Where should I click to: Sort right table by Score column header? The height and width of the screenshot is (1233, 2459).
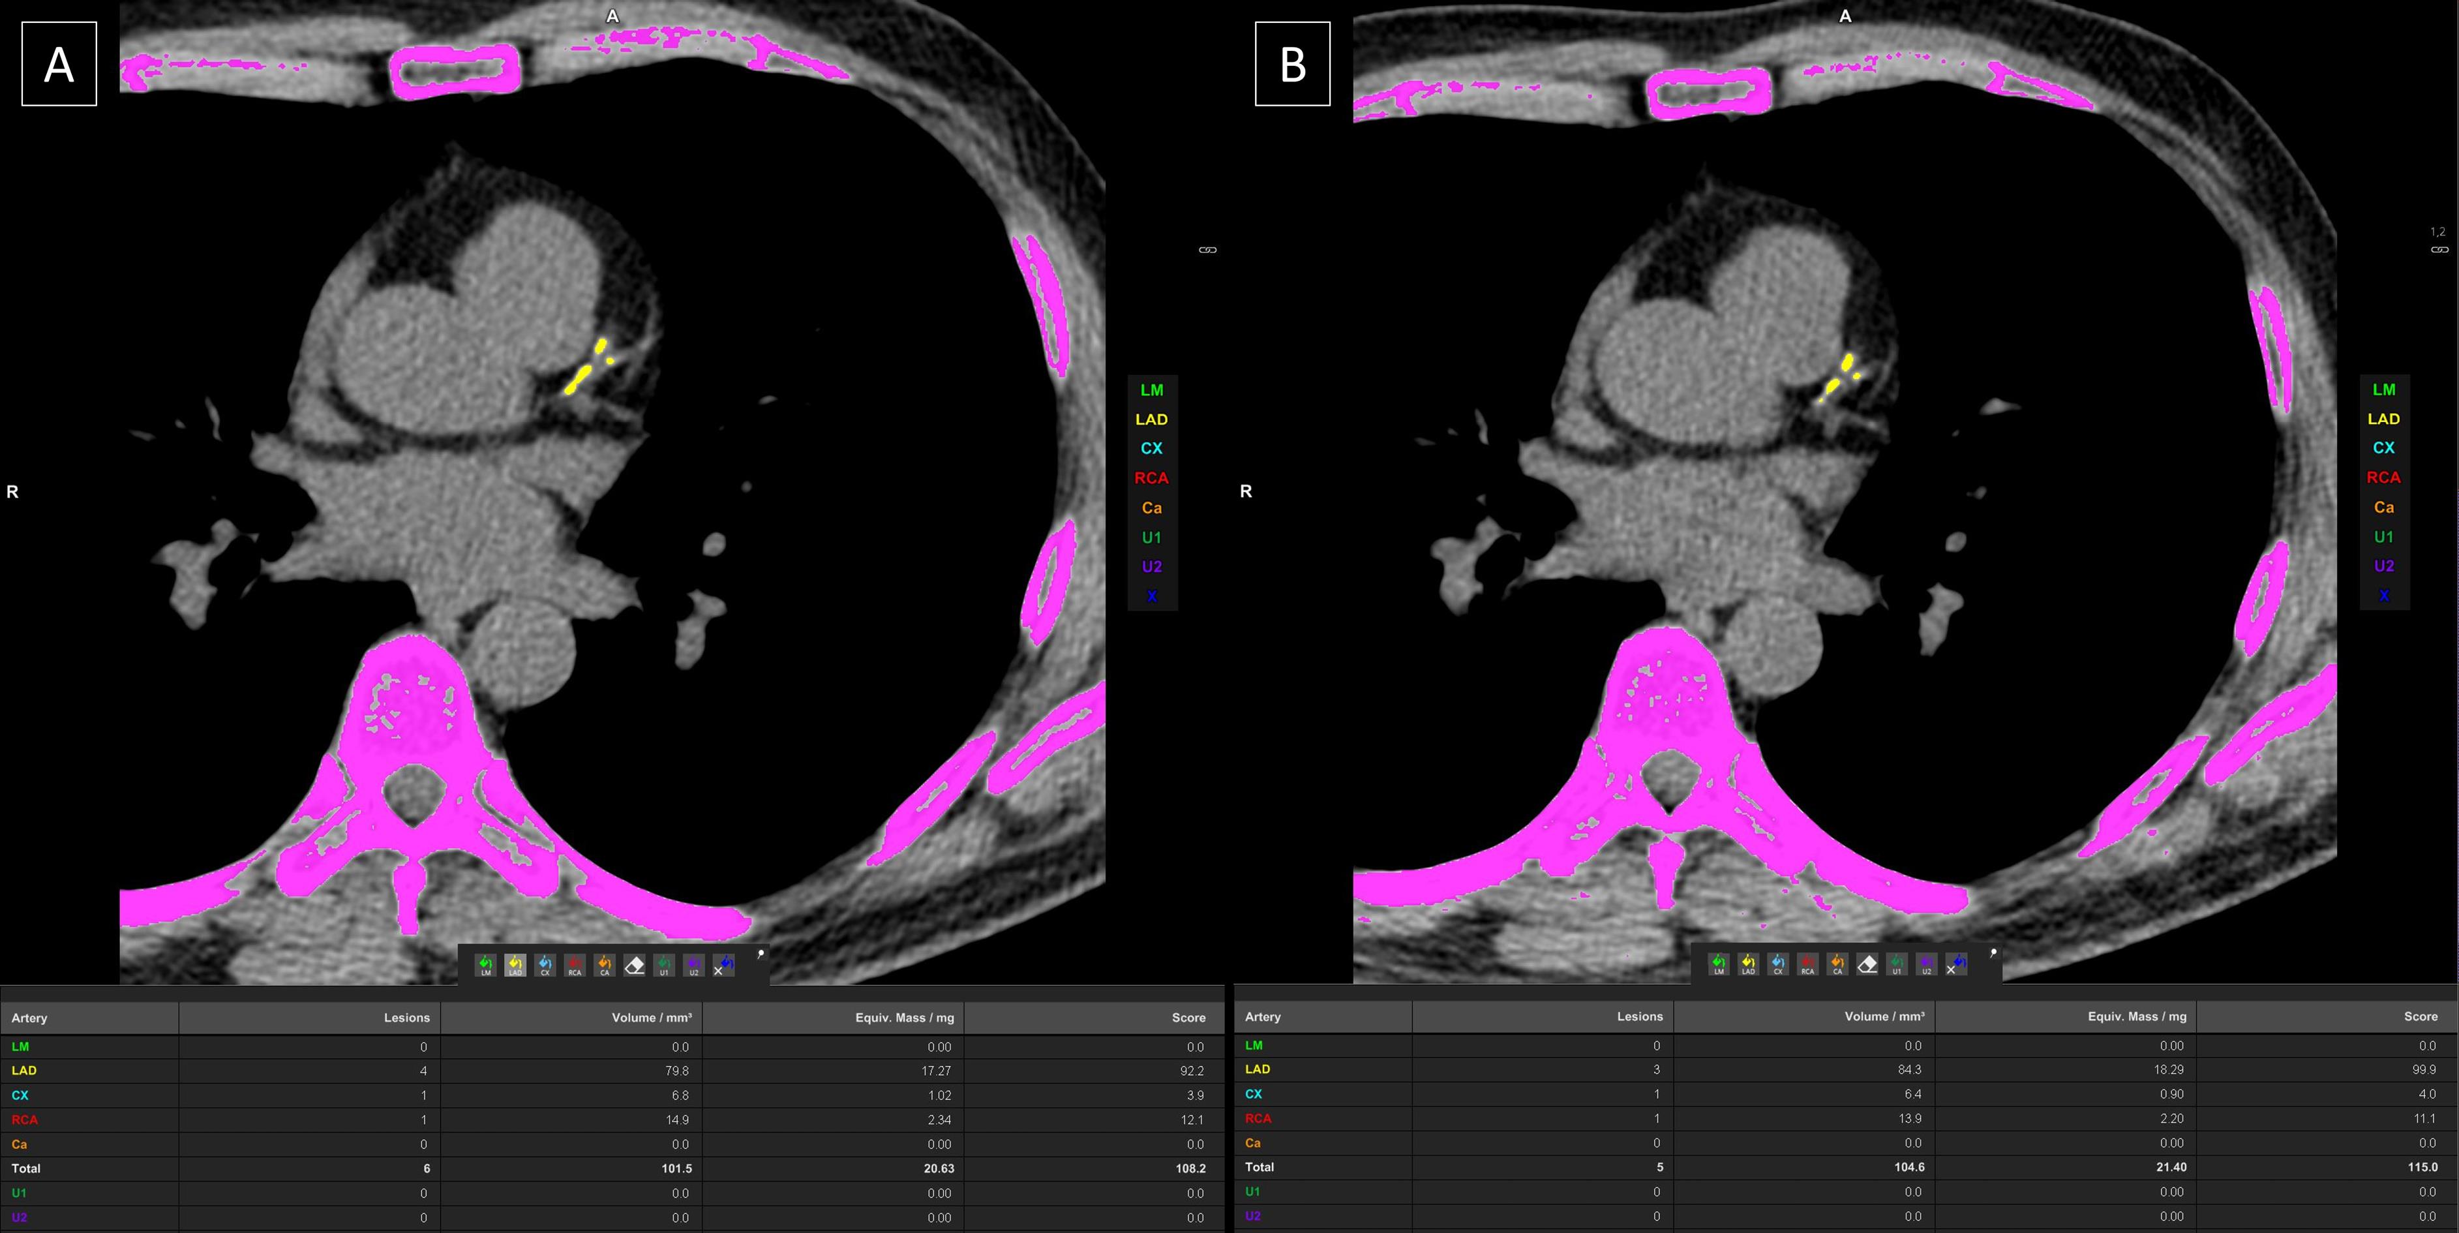click(2327, 1017)
